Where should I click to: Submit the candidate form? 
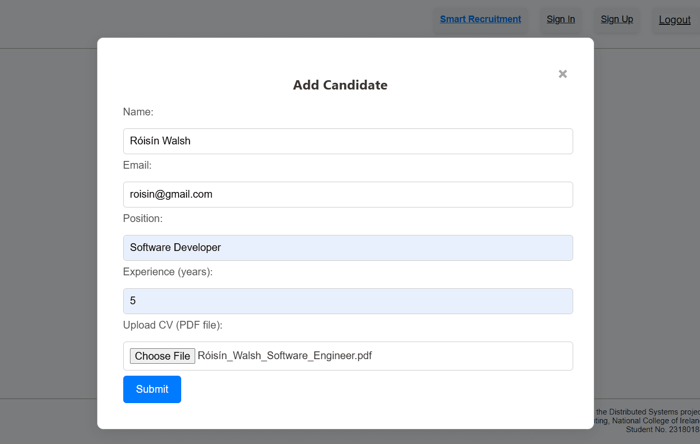[152, 389]
